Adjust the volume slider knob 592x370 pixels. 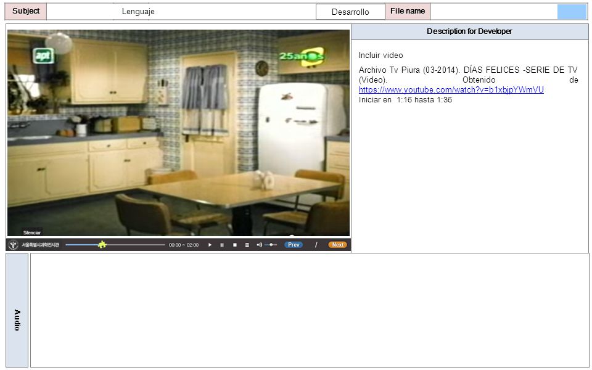point(271,245)
